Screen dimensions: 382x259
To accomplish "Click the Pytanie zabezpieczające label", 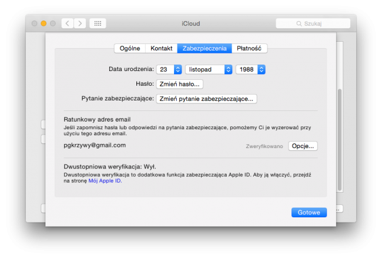I will tap(118, 99).
